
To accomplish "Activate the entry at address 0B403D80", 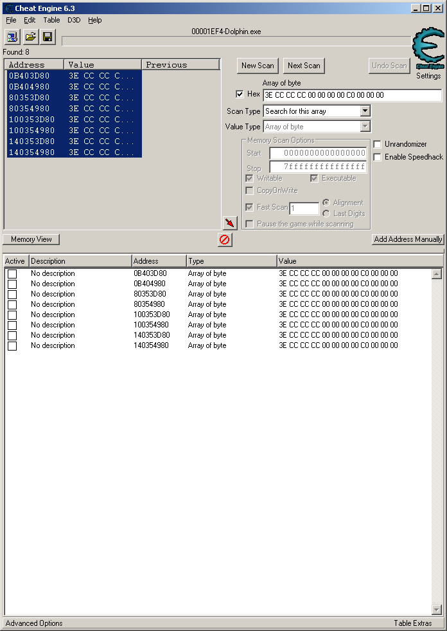I will tap(12, 273).
